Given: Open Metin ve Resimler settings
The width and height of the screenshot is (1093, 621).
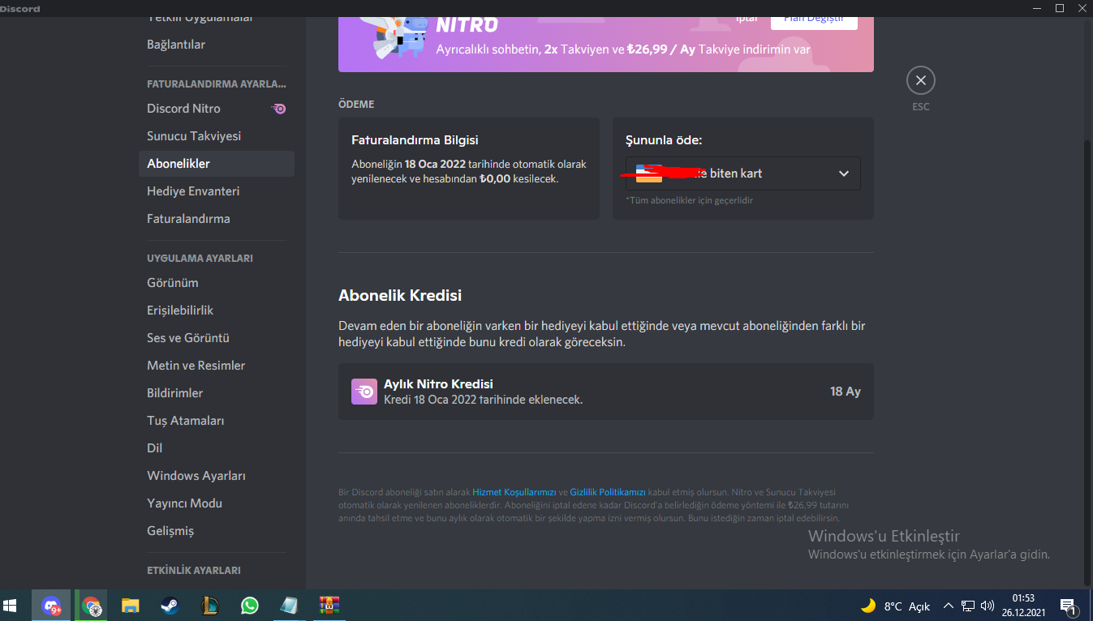Looking at the screenshot, I should [217, 366].
